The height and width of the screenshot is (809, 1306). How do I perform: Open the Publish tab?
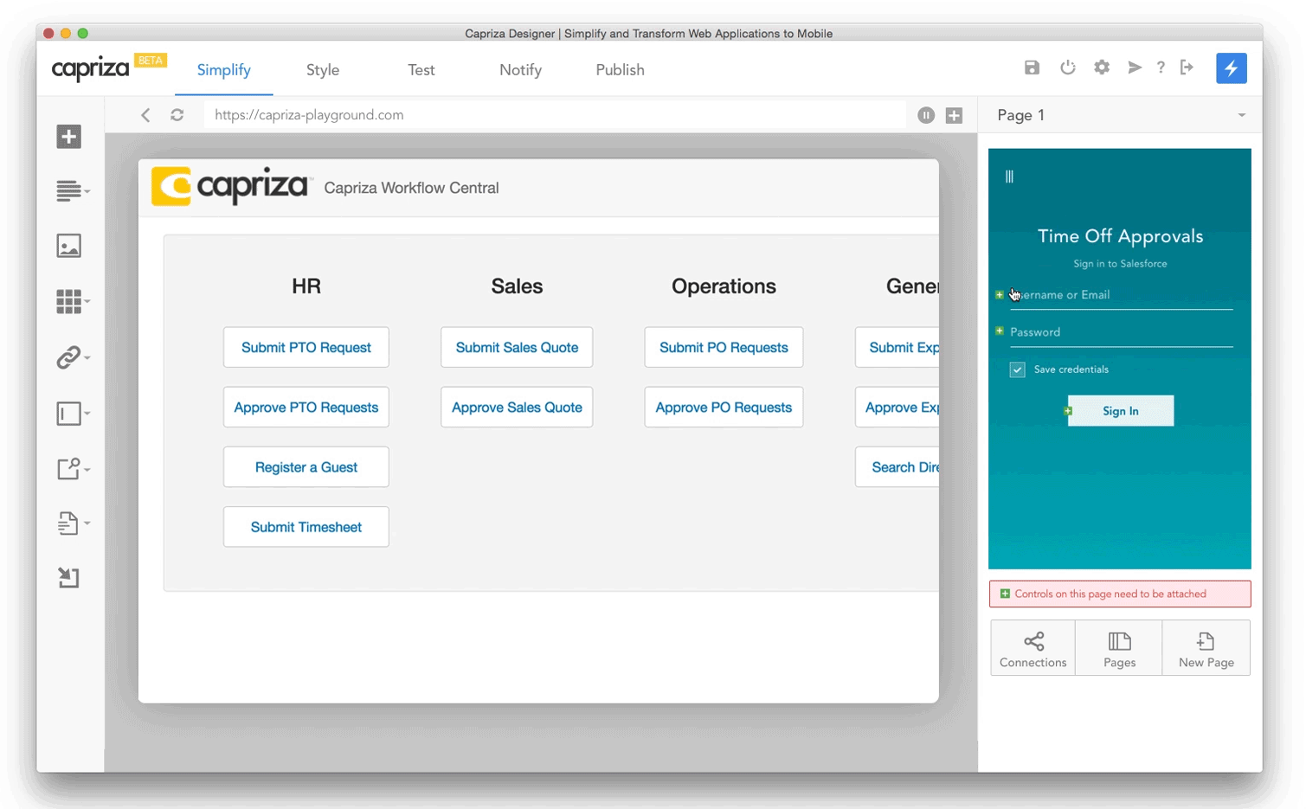pyautogui.click(x=620, y=70)
